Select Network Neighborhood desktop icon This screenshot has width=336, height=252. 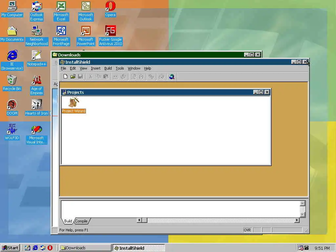pos(37,36)
